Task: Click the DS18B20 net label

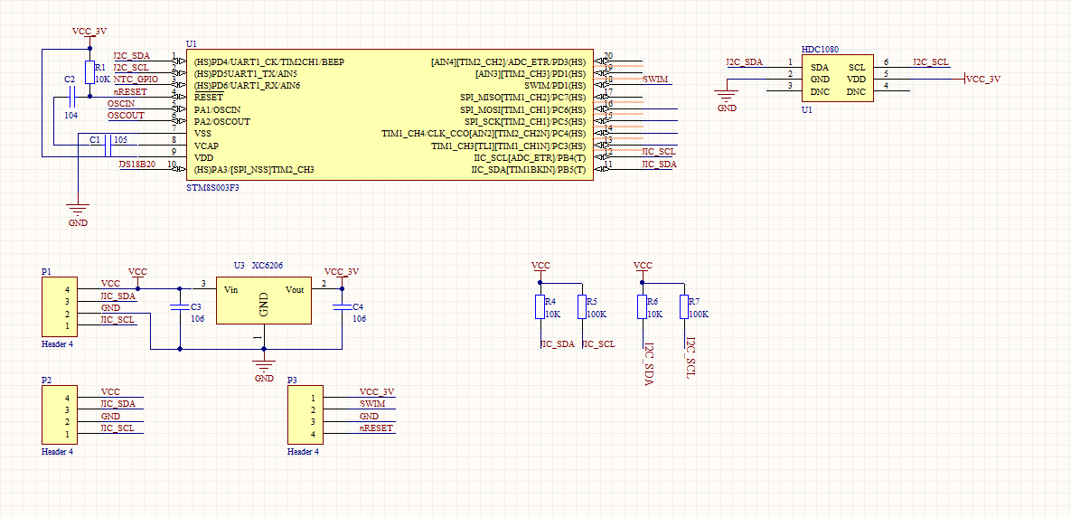Action: pos(137,164)
